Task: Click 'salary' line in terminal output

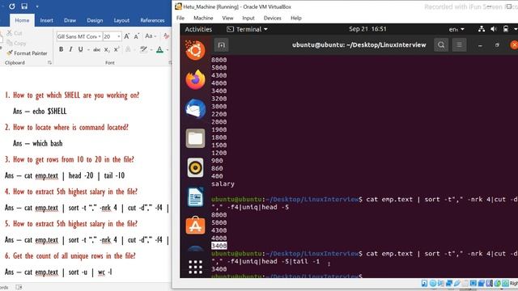Action: click(x=223, y=183)
